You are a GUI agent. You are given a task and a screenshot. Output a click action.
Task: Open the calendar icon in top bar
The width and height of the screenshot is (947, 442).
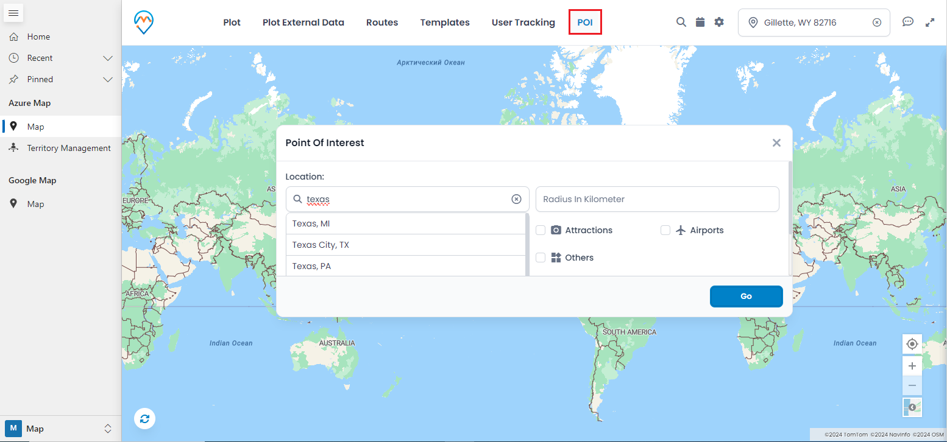click(700, 22)
